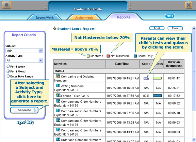This screenshot has width=196, height=142.
Task: Click the orange button at top left
Action: click(x=6, y=5)
